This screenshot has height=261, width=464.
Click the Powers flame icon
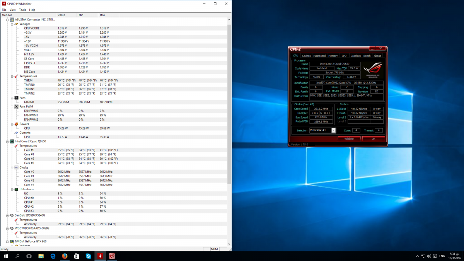click(16, 124)
